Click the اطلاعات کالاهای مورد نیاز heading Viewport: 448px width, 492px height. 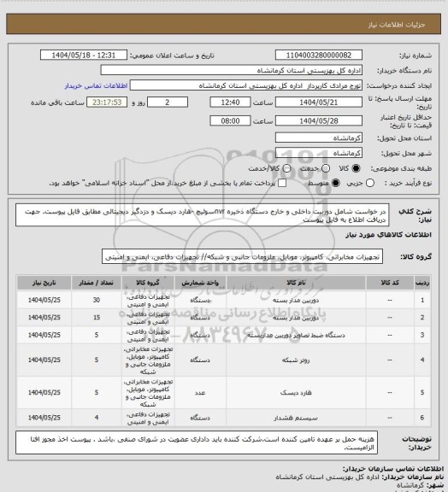(x=389, y=235)
